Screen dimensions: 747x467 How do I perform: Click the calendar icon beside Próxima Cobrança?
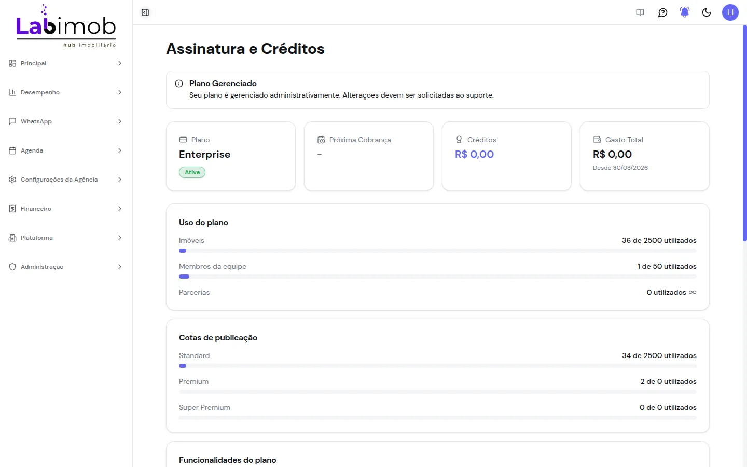[321, 140]
